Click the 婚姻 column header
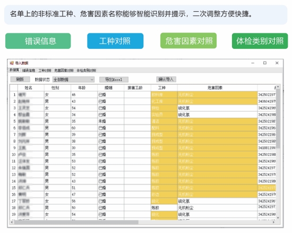 [x=110, y=88]
